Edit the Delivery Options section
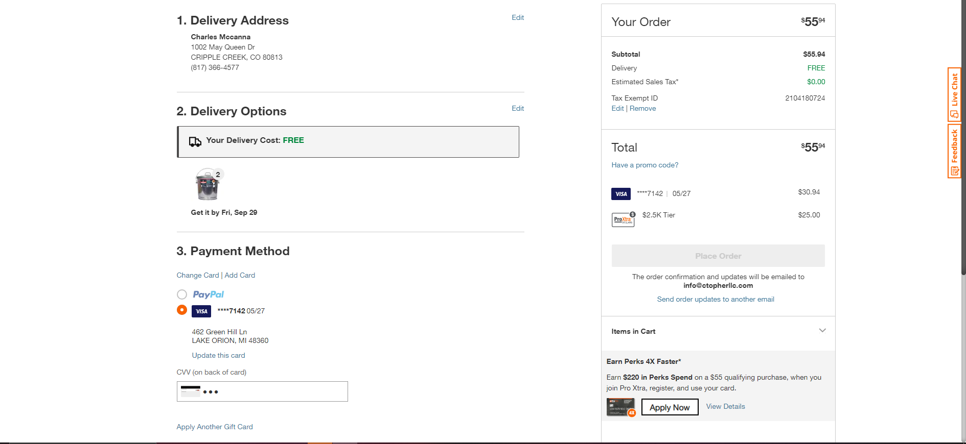 pyautogui.click(x=518, y=108)
